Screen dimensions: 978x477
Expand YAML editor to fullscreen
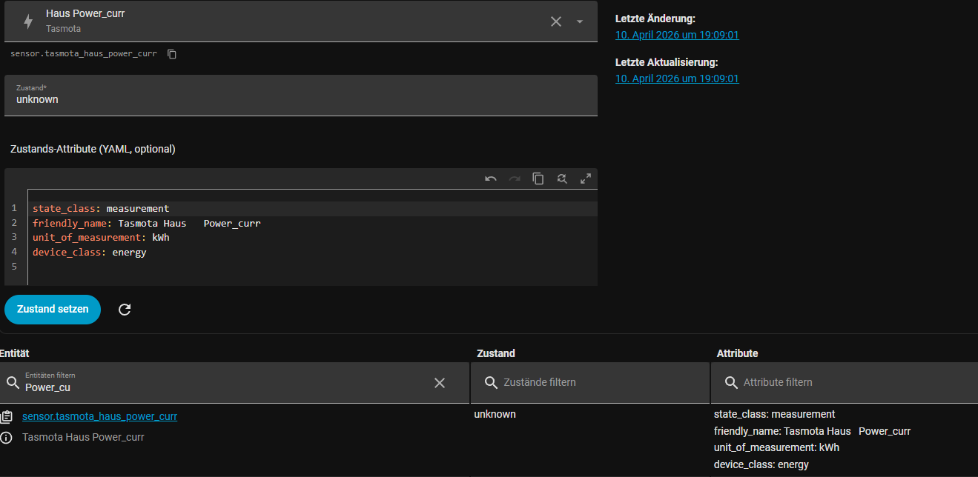tap(586, 179)
